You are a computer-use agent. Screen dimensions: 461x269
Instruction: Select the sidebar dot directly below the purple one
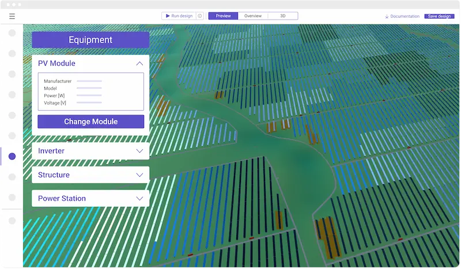click(x=12, y=177)
